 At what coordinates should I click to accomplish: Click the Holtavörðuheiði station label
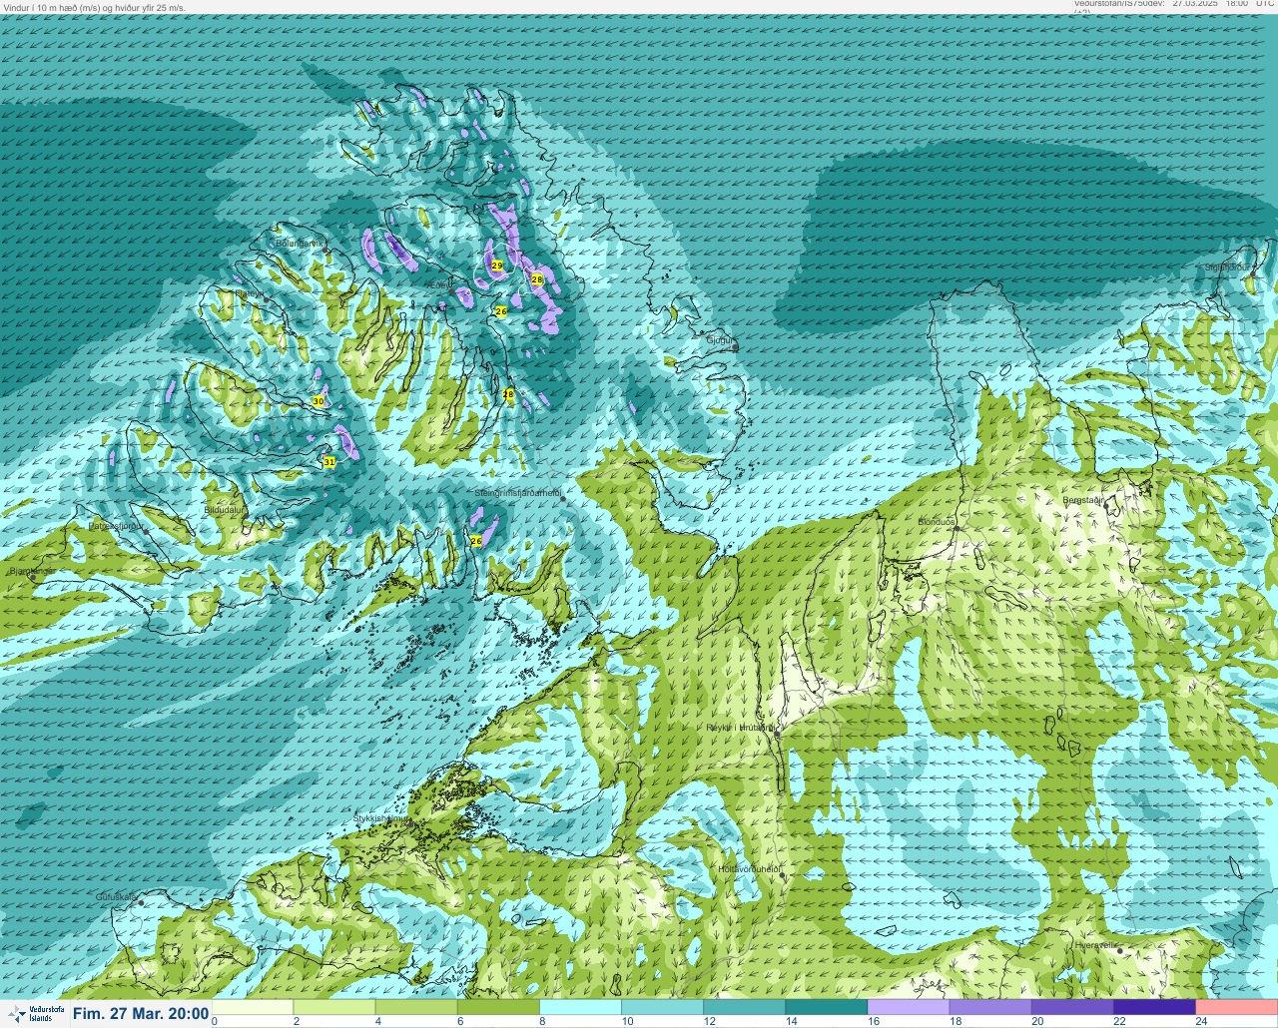[x=749, y=869]
